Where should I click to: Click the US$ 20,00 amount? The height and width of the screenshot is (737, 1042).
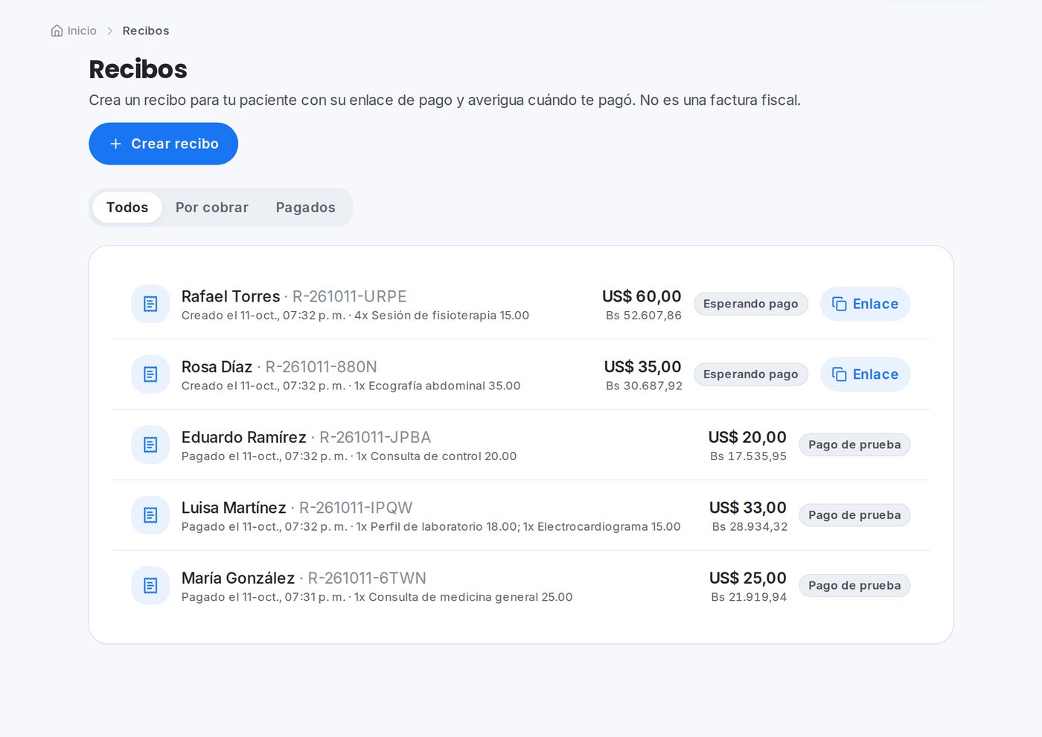coord(747,437)
